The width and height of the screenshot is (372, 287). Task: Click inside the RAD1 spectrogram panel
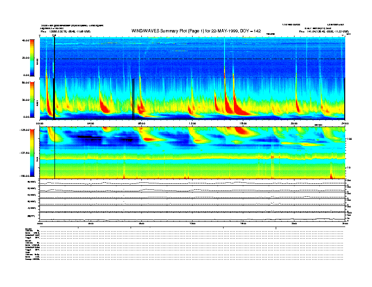pyautogui.click(x=192, y=99)
